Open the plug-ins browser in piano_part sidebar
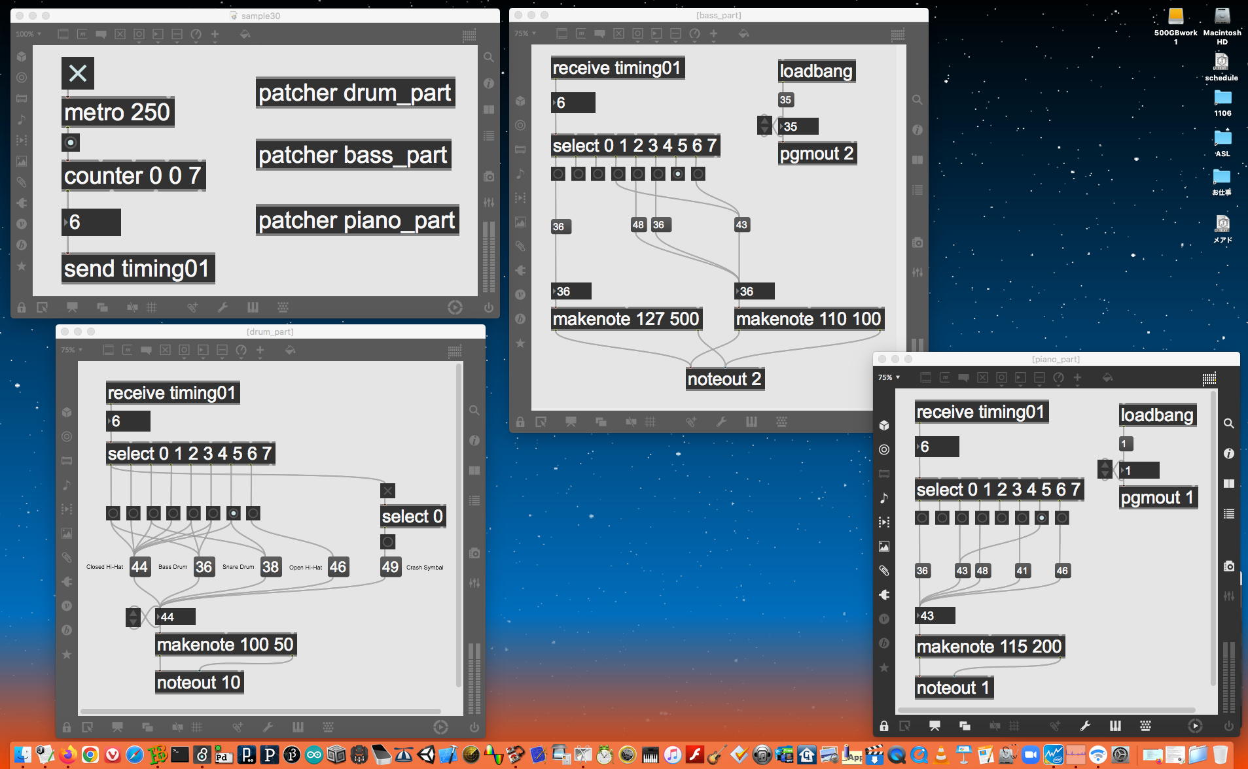 pyautogui.click(x=884, y=594)
